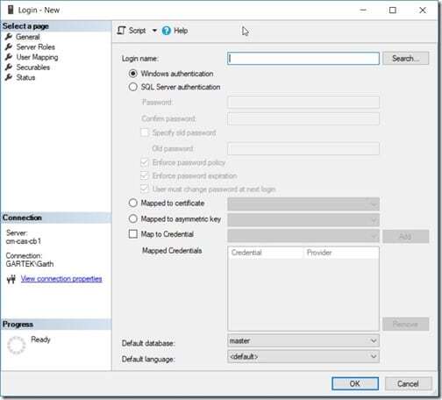The width and height of the screenshot is (442, 400).
Task: Toggle Specify old password checkbox
Action: tap(145, 132)
